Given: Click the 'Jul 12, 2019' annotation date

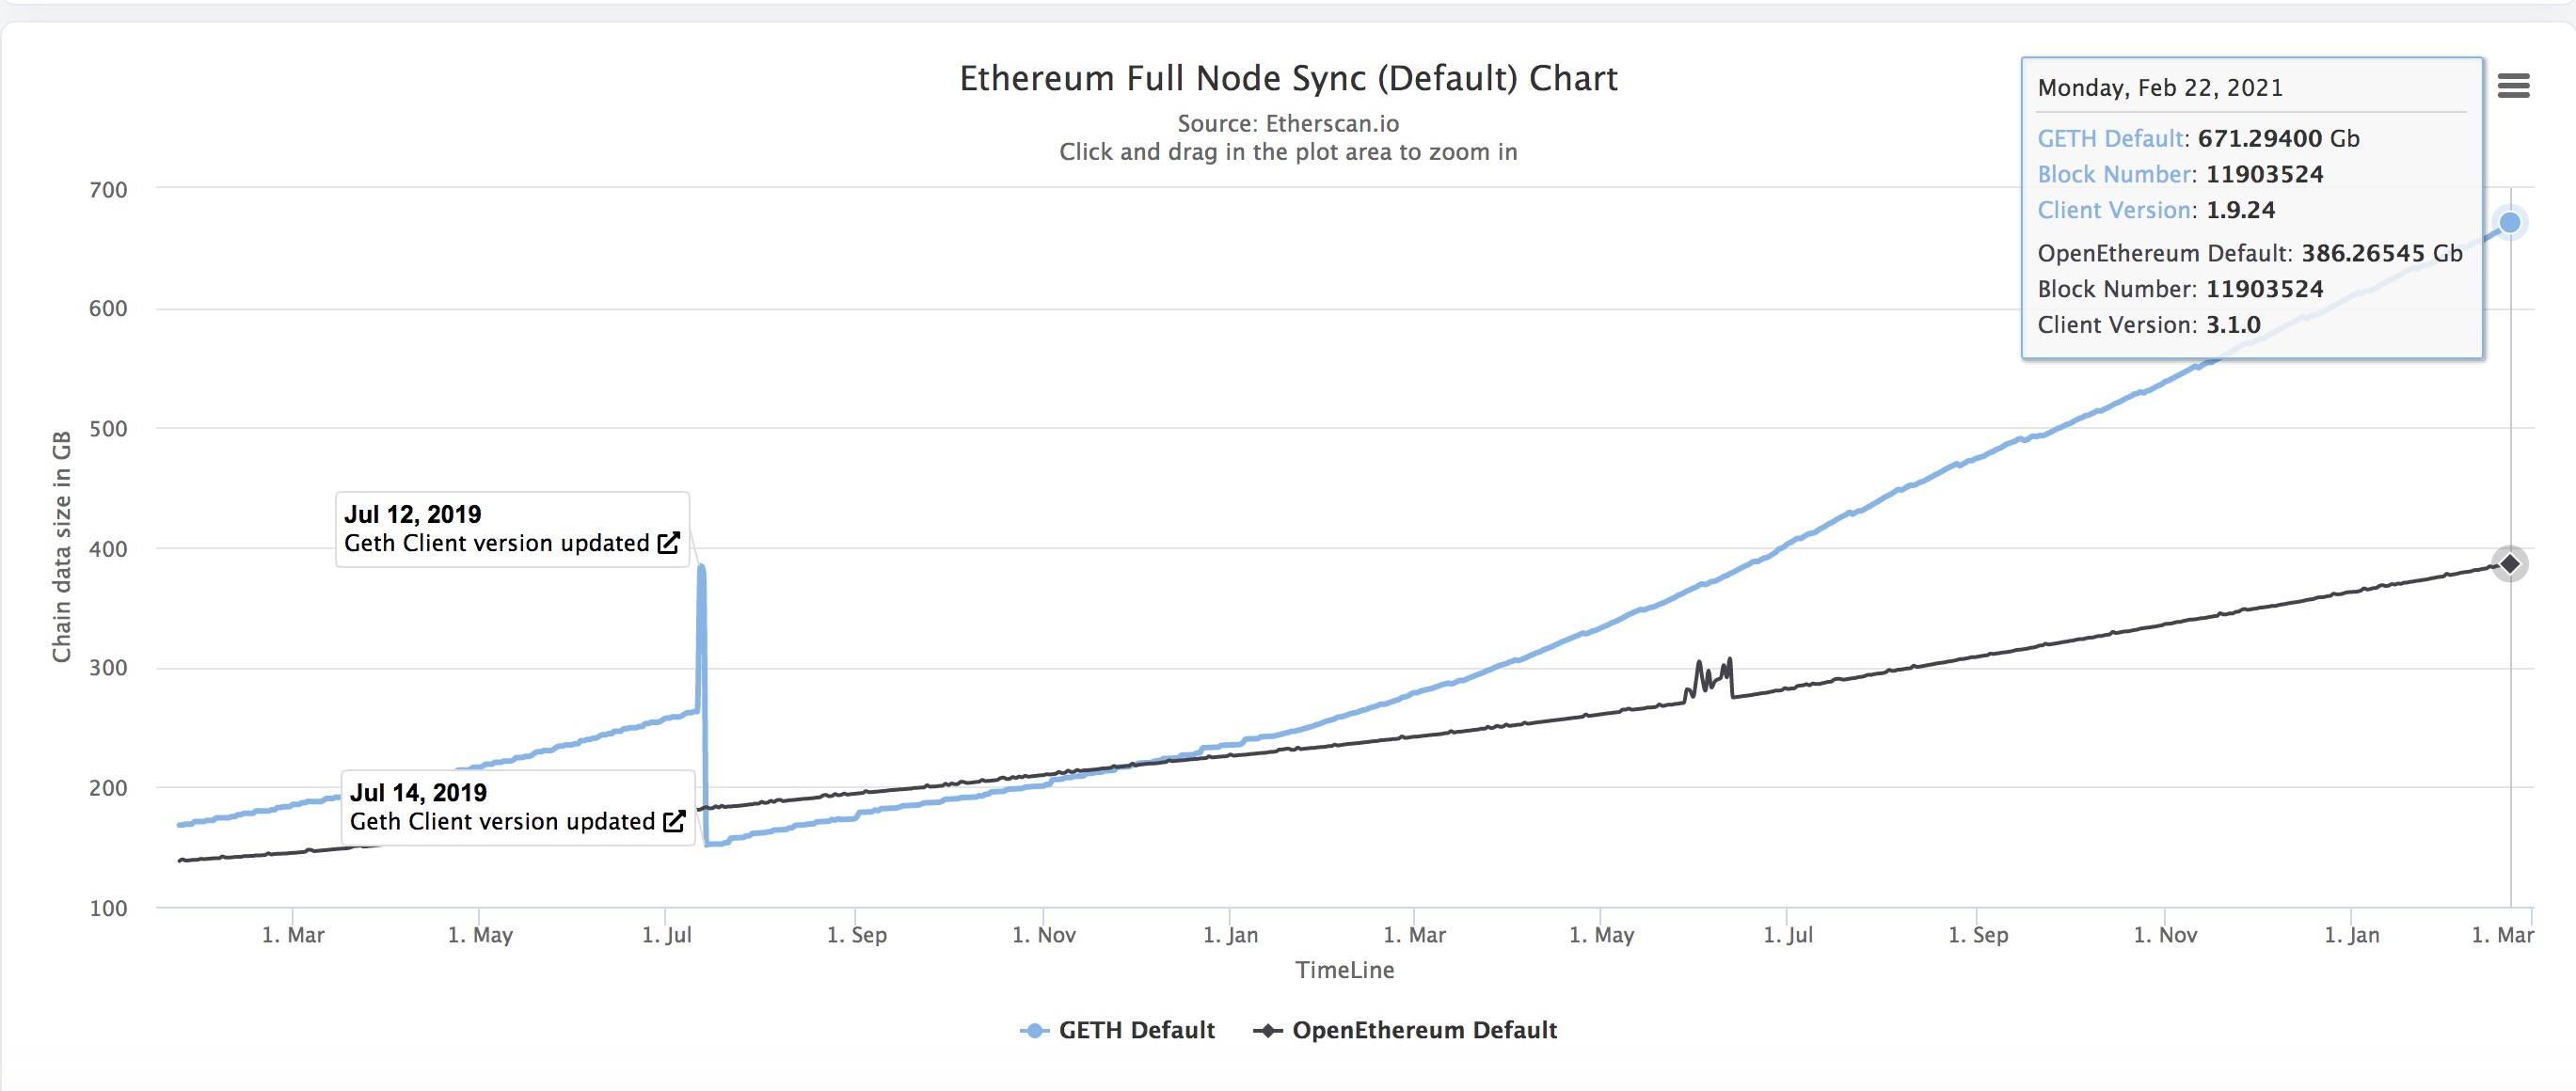Looking at the screenshot, I should 413,514.
